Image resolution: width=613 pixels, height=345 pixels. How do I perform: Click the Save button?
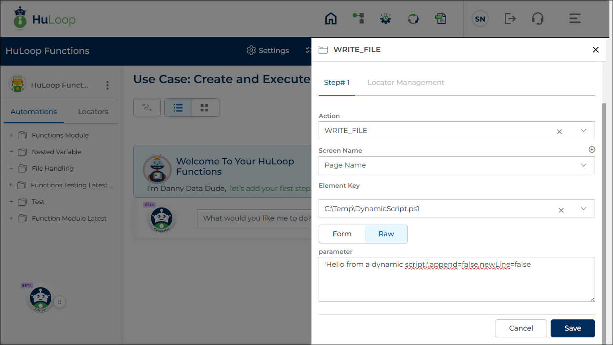point(572,328)
